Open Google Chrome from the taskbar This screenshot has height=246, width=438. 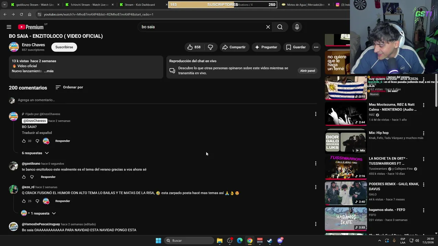[x=250, y=241]
